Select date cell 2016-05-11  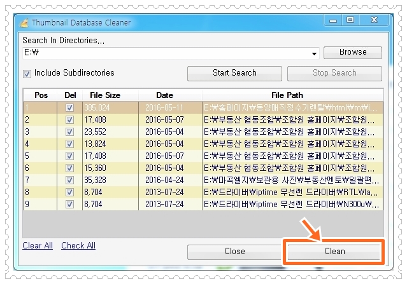[x=170, y=107]
